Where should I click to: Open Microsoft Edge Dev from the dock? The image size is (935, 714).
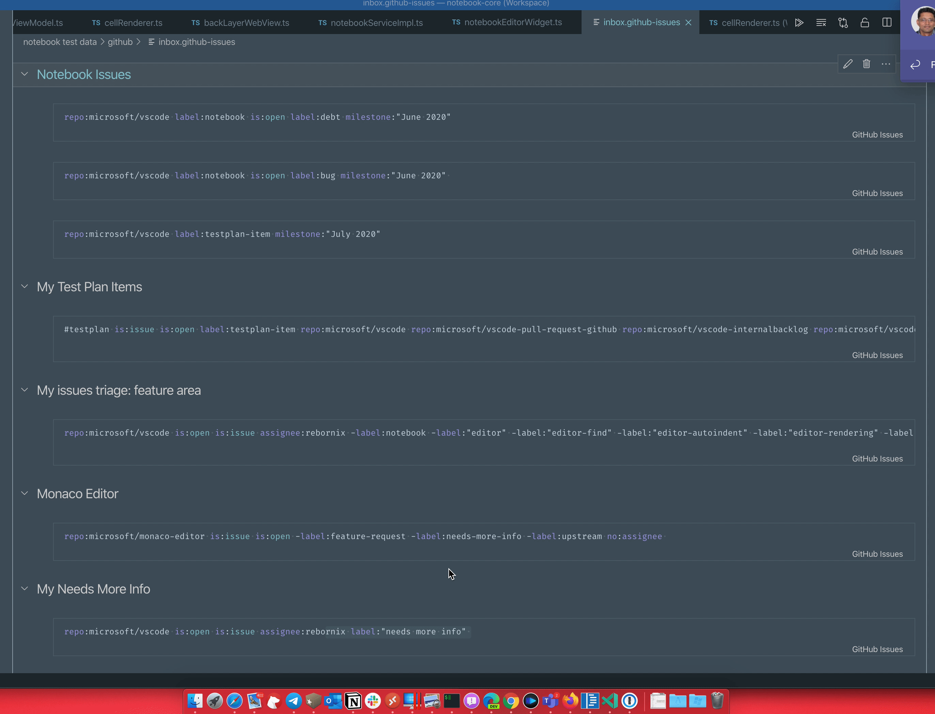click(491, 701)
